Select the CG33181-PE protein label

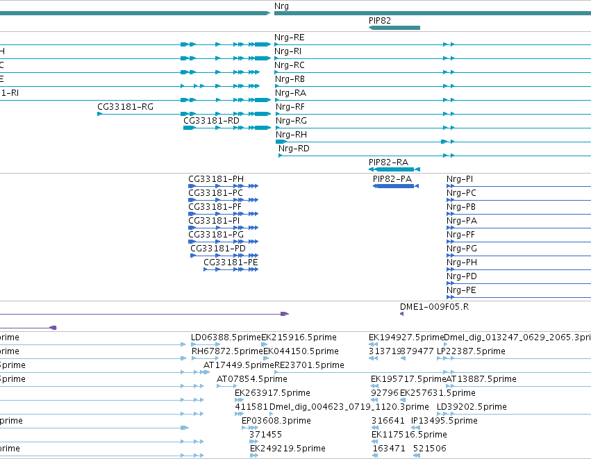(x=231, y=262)
